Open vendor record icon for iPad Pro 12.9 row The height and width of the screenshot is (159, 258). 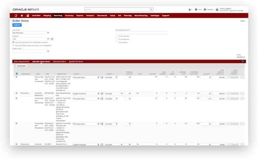(102, 77)
